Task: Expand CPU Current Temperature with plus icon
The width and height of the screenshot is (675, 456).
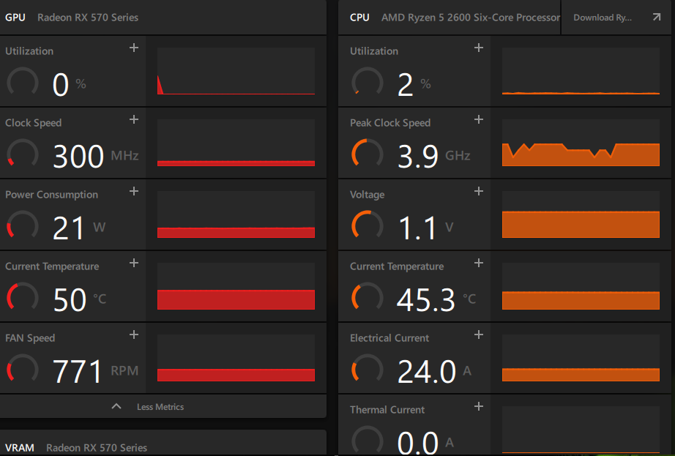Action: coord(479,263)
